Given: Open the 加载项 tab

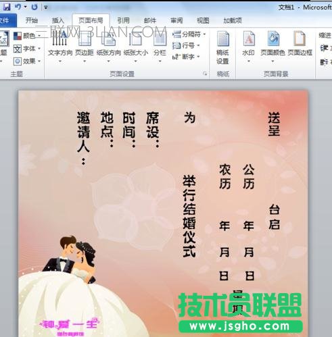Looking at the screenshot, I should coord(233,21).
